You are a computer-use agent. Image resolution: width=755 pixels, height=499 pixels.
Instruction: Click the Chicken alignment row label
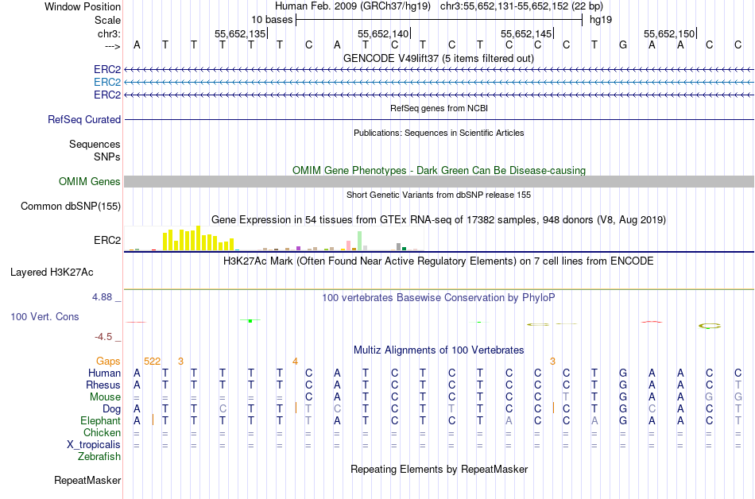(x=102, y=432)
